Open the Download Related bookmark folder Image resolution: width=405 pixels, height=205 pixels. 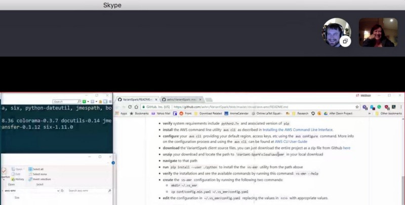[x=208, y=113]
